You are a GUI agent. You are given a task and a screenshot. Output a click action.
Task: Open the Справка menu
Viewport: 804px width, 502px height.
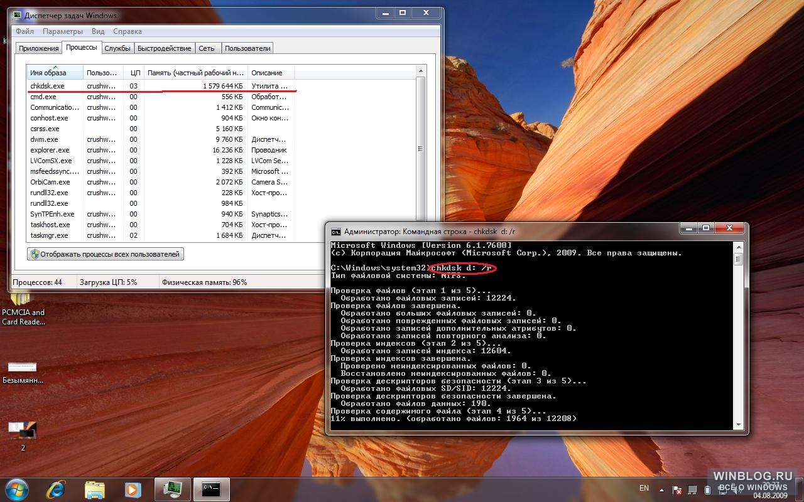(x=128, y=31)
